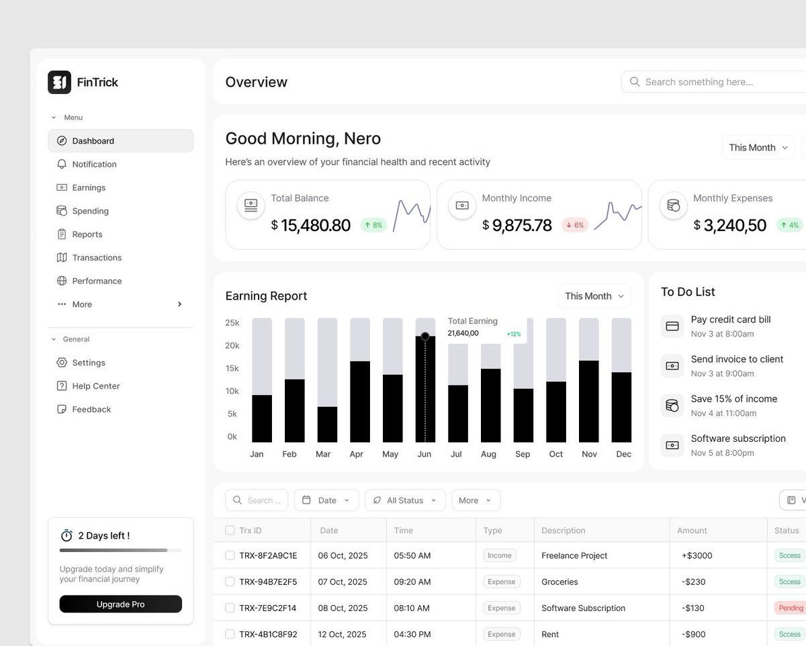This screenshot has height=646, width=806.
Task: Check the box for TRX-7E9C2F14
Action: (x=230, y=608)
